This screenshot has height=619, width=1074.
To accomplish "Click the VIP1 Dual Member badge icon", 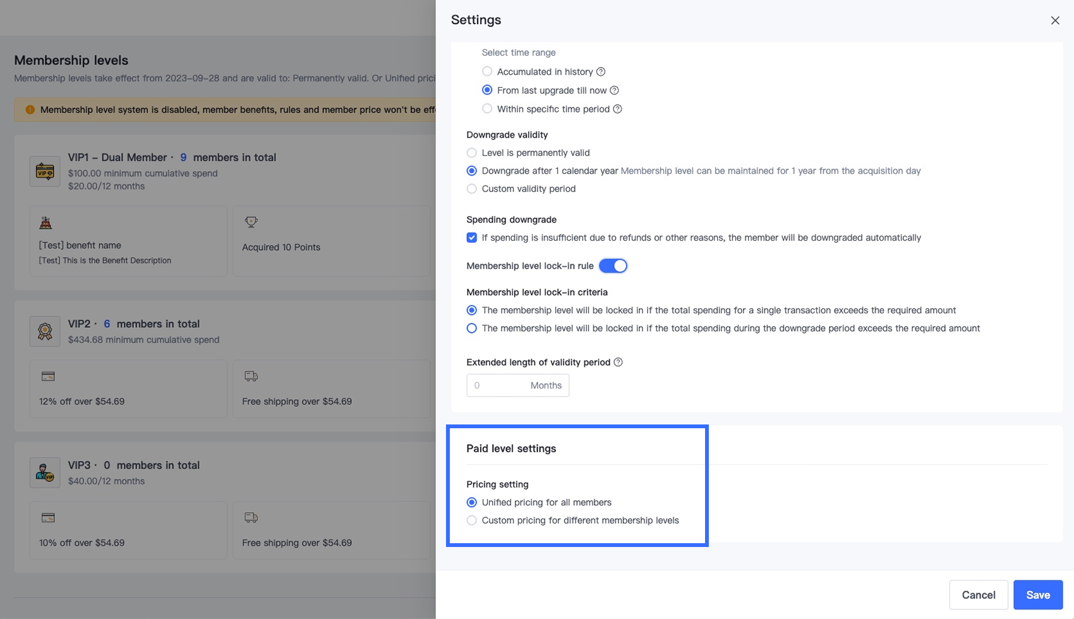I will coord(45,171).
